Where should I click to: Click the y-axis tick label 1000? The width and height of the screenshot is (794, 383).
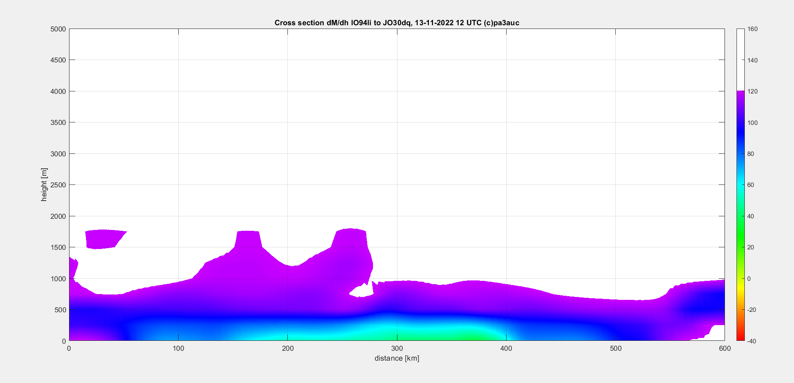(58, 279)
